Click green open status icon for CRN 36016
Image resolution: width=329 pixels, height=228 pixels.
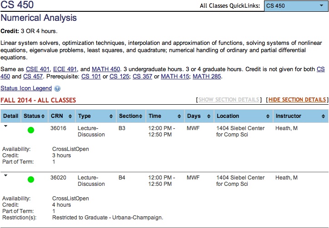coord(31,131)
